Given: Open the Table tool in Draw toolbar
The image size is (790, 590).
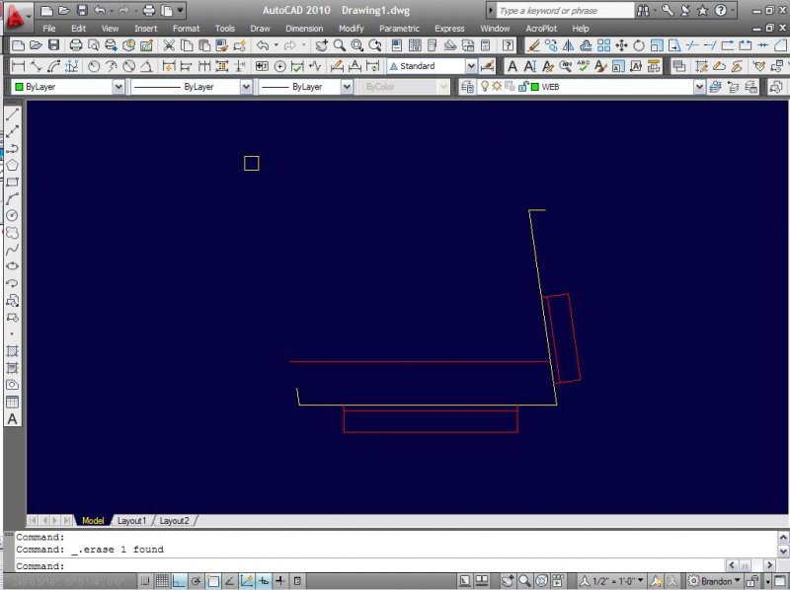Looking at the screenshot, I should [13, 402].
